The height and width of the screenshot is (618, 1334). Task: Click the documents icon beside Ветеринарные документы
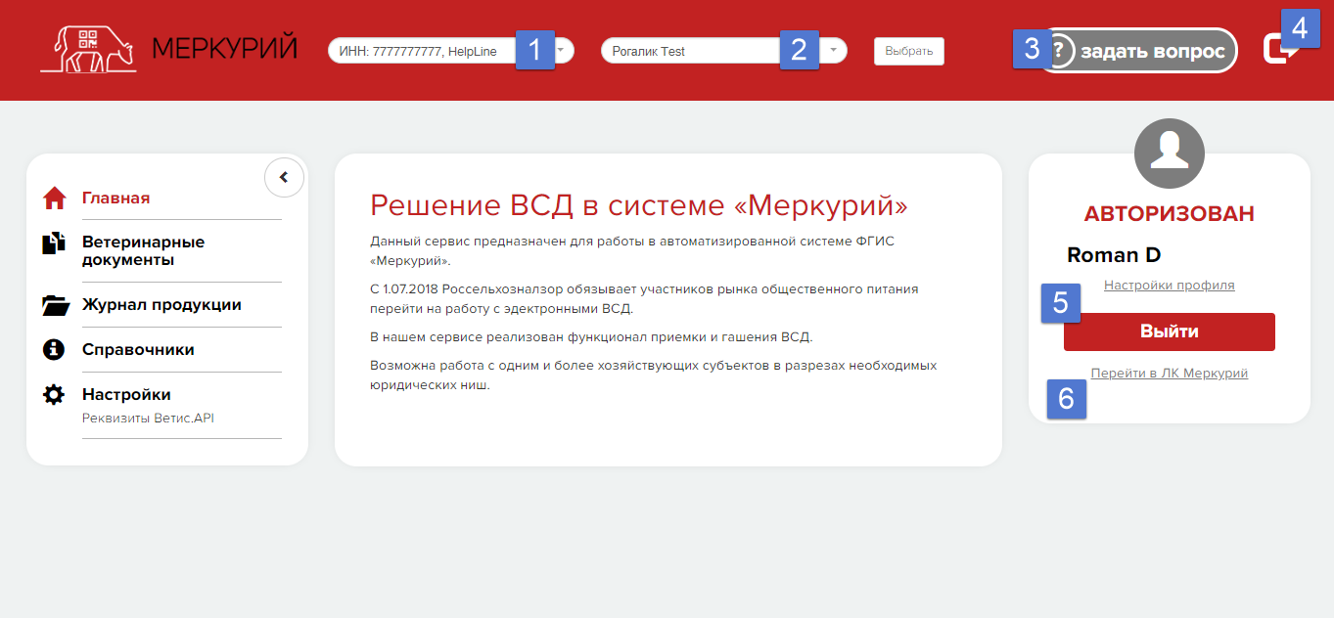pos(54,243)
